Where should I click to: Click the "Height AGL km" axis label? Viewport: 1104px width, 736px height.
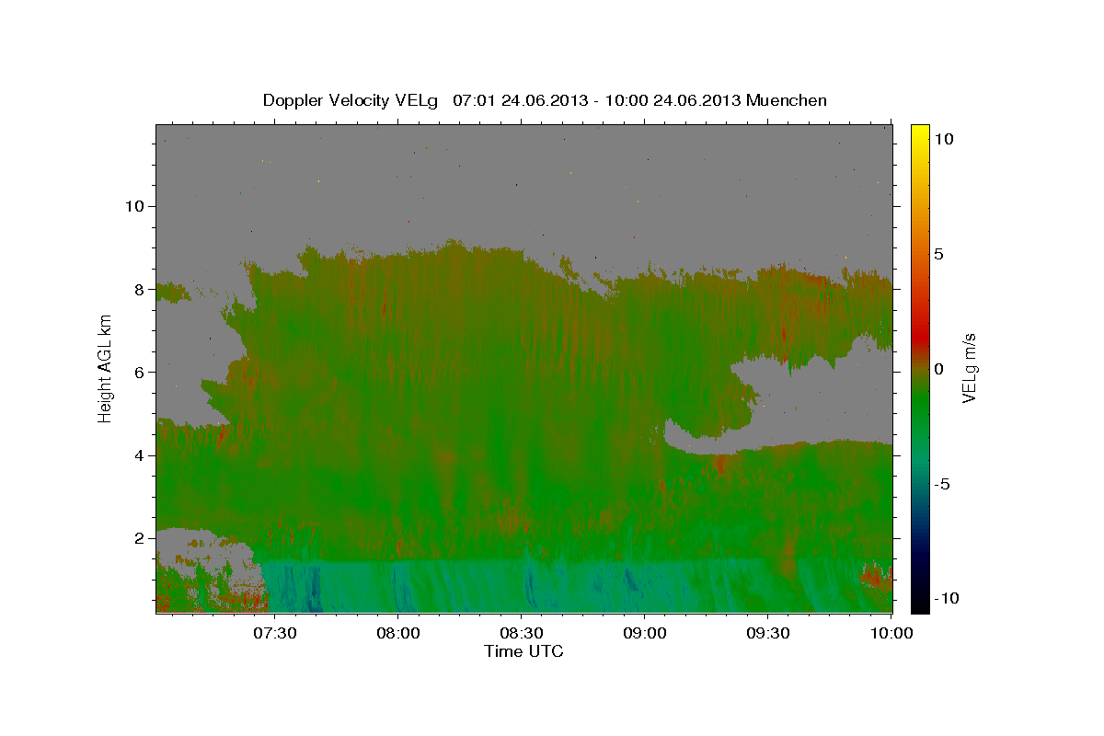tap(106, 368)
